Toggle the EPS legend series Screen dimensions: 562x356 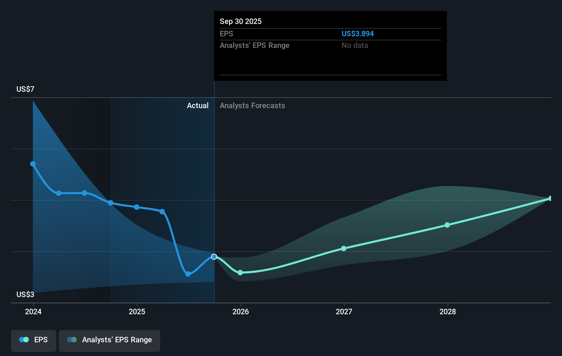[x=34, y=341]
